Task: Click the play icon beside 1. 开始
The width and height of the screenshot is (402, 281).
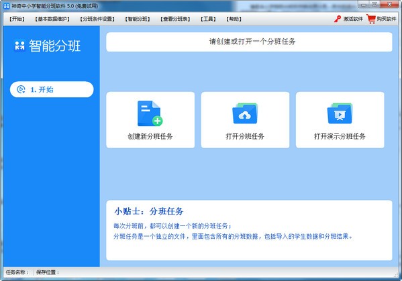Action: coord(21,89)
